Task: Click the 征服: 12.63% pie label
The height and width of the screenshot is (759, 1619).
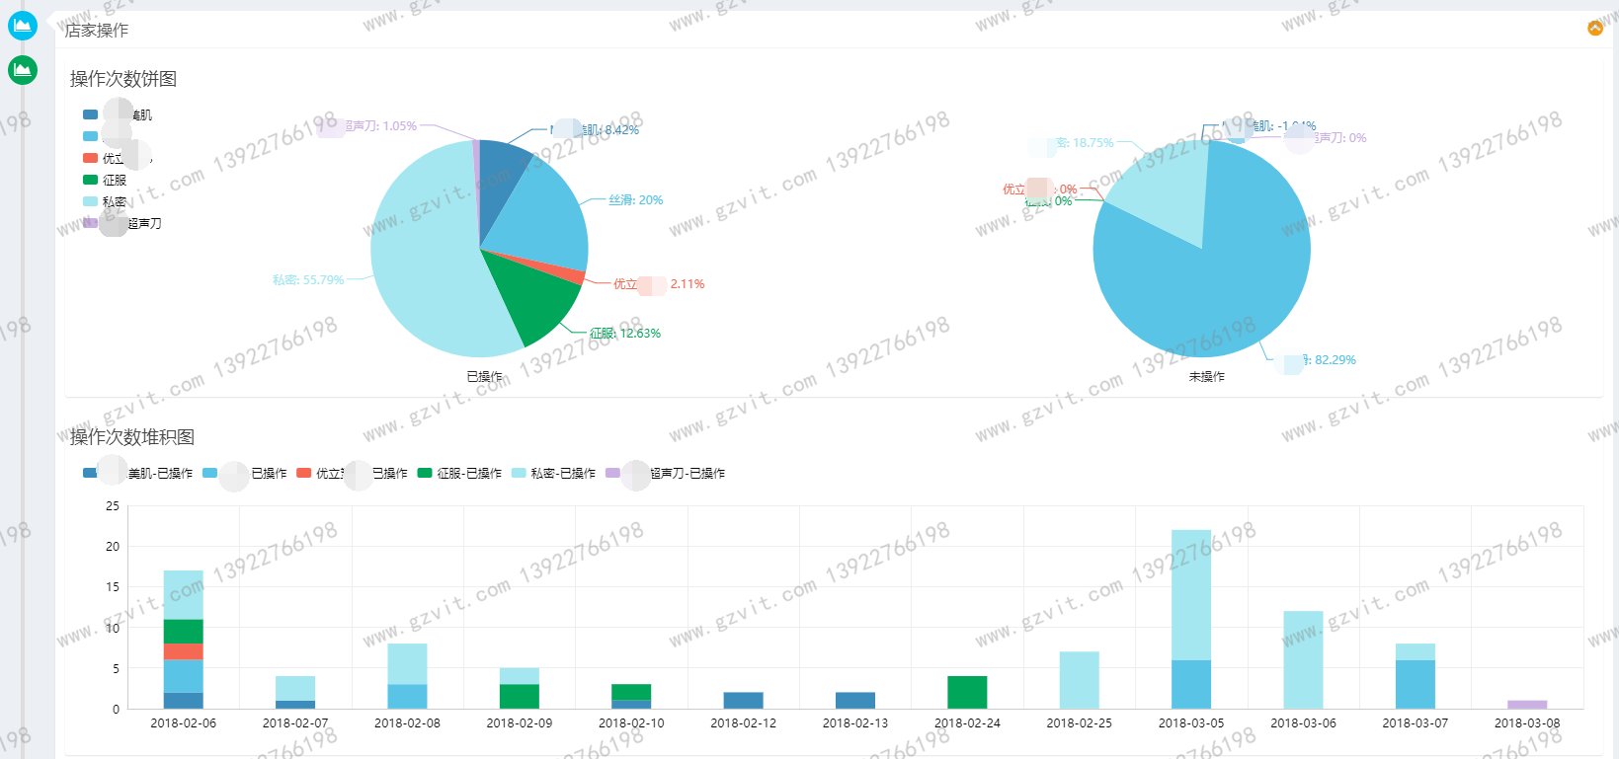Action: (625, 334)
